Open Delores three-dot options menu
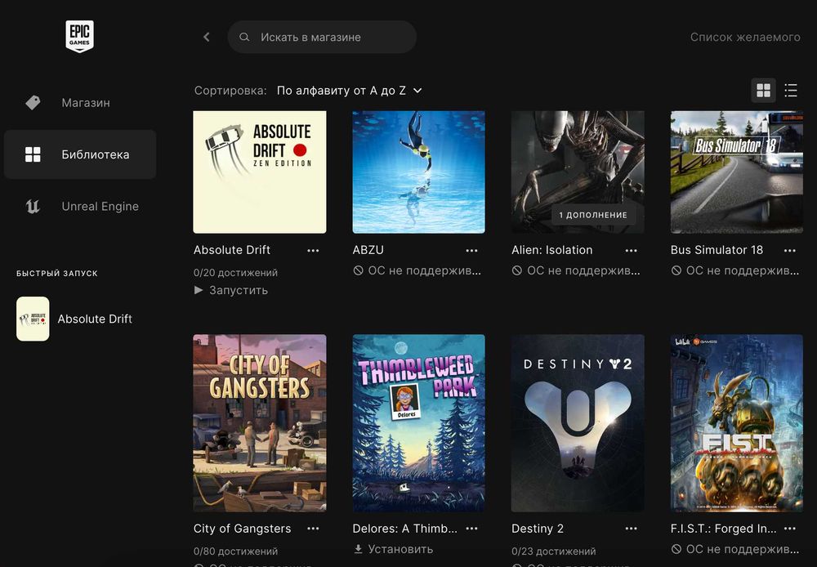The height and width of the screenshot is (567, 817). 472,529
